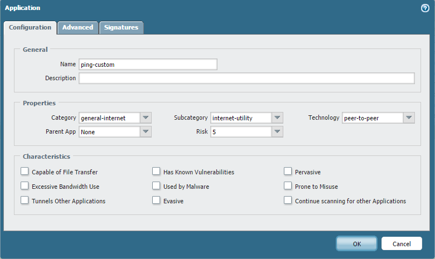The width and height of the screenshot is (435, 259).
Task: Switch to the Advanced tab
Action: [78, 27]
